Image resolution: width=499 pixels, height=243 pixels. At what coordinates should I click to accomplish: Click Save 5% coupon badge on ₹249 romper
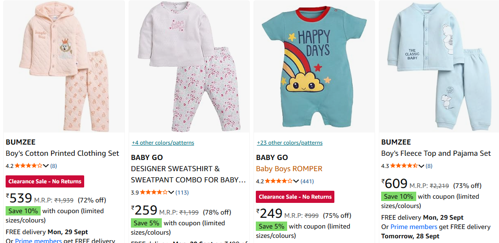[271, 226]
